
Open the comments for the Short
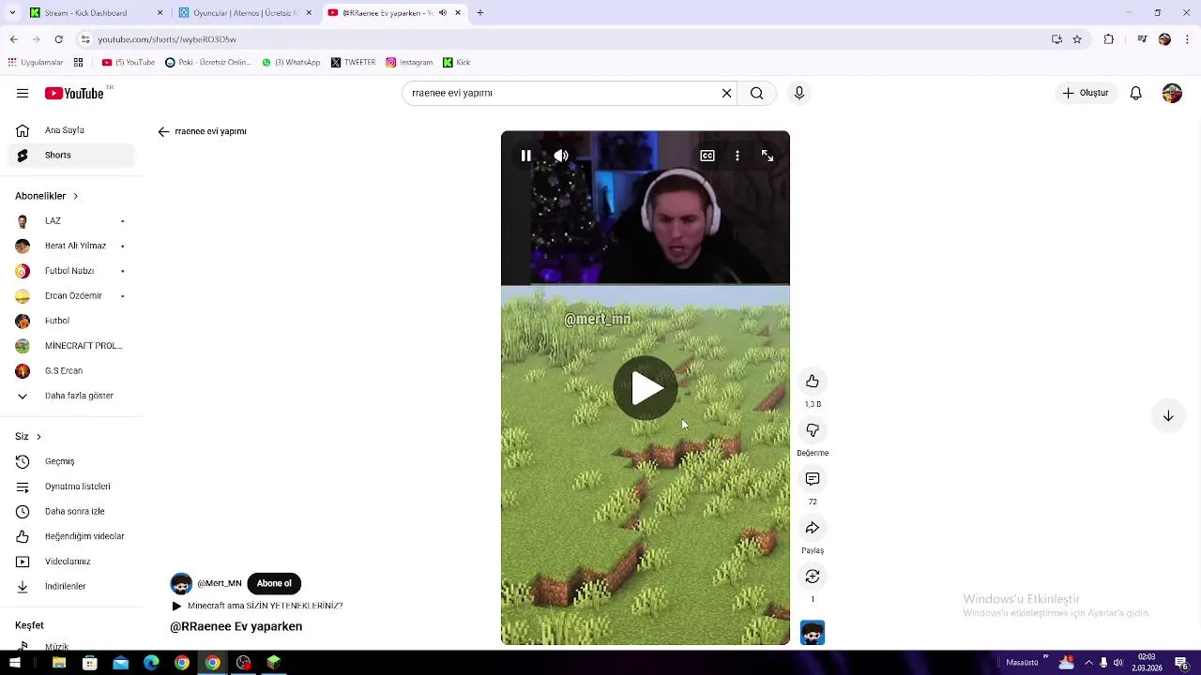tap(813, 479)
